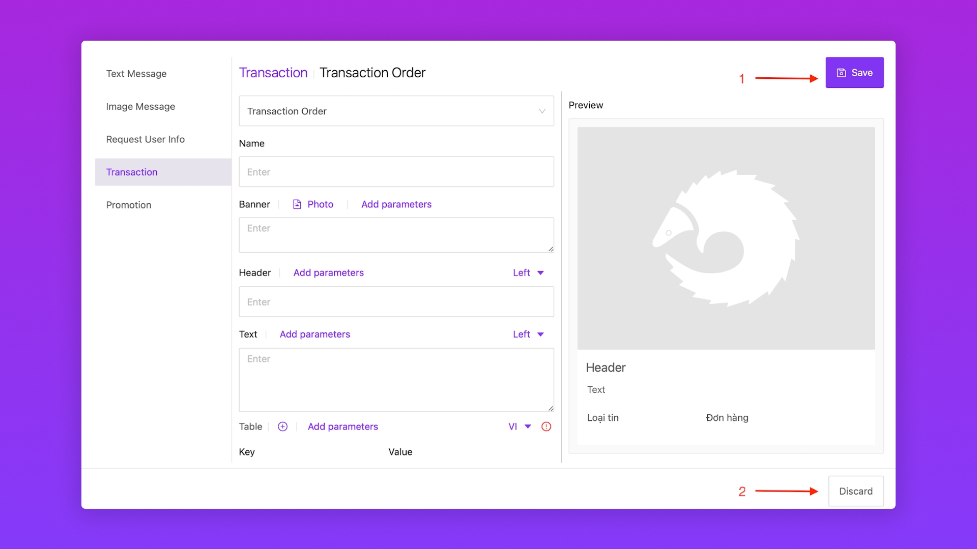This screenshot has width=977, height=549.
Task: Open the VI language dropdown
Action: pyautogui.click(x=520, y=426)
